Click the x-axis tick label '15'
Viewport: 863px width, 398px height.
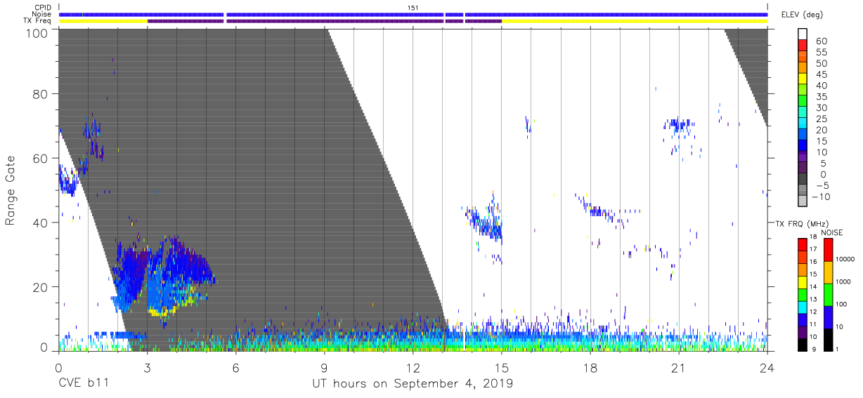tap(501, 368)
